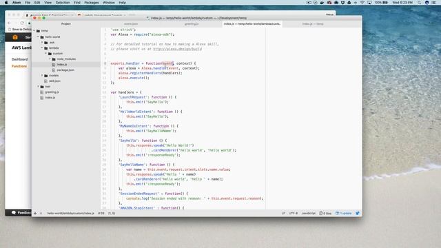Open the Selection menu
Screen dimensions: 441x248
63,3
